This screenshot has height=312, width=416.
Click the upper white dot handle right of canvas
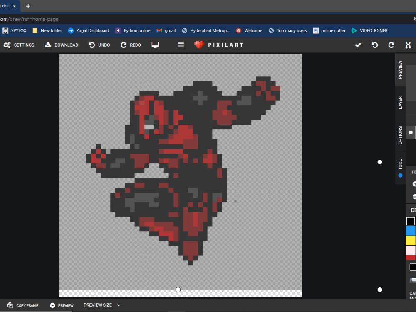[380, 162]
